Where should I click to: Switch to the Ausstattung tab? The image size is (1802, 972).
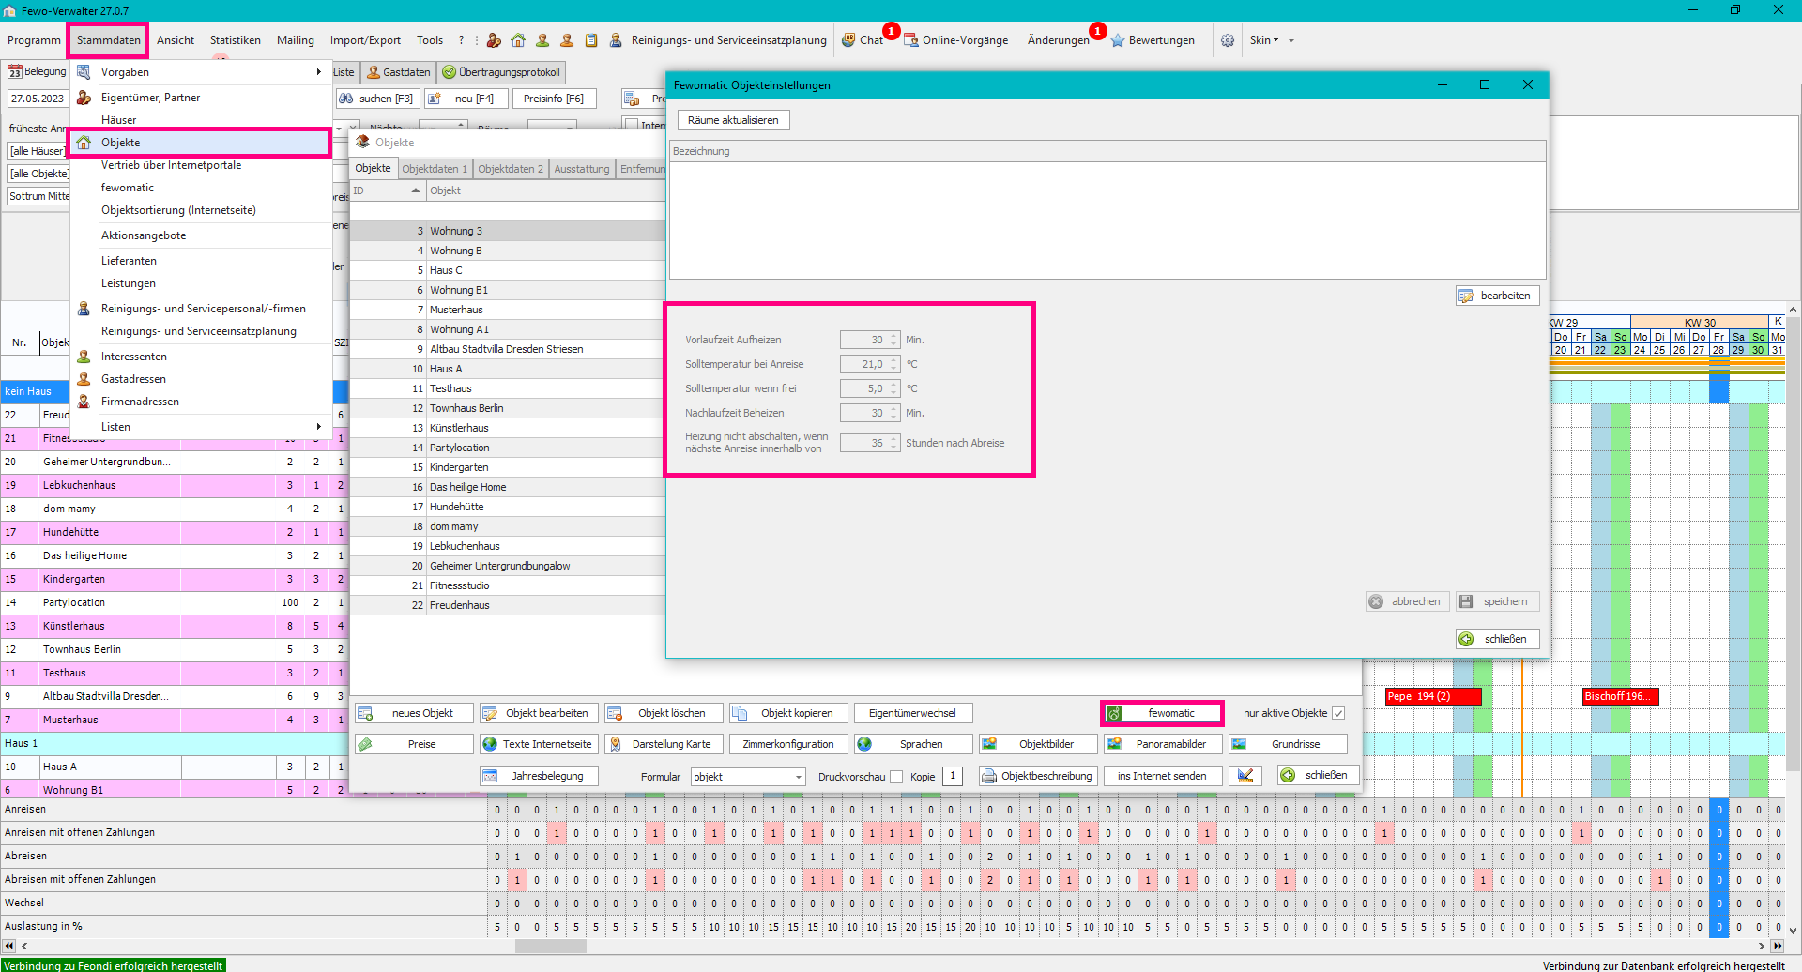click(x=582, y=169)
